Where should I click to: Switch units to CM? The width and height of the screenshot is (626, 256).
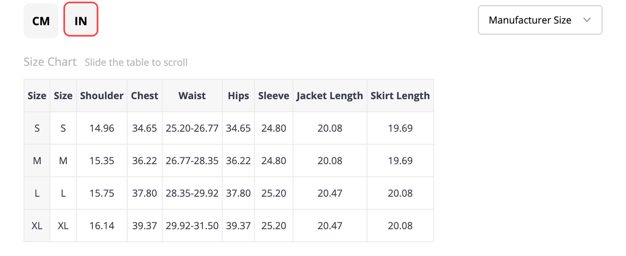pyautogui.click(x=41, y=20)
